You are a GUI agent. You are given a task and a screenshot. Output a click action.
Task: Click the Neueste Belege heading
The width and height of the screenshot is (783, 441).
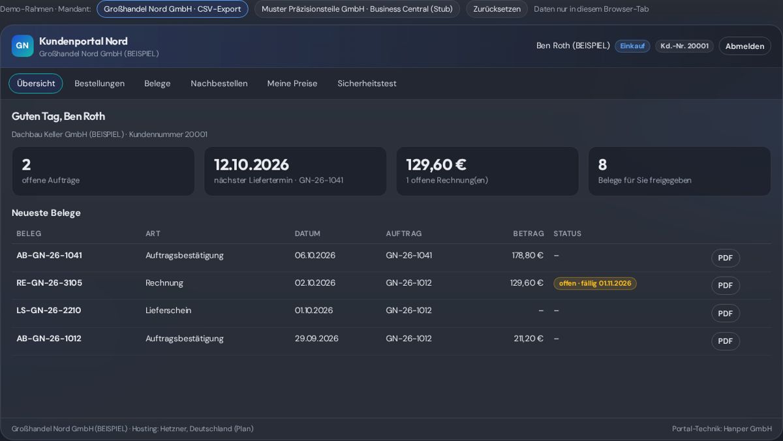click(x=46, y=213)
